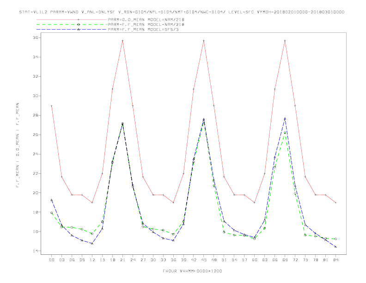This screenshot has height=283, width=366.
Task: Click green circle marker at hour 00
Action: 52,213
